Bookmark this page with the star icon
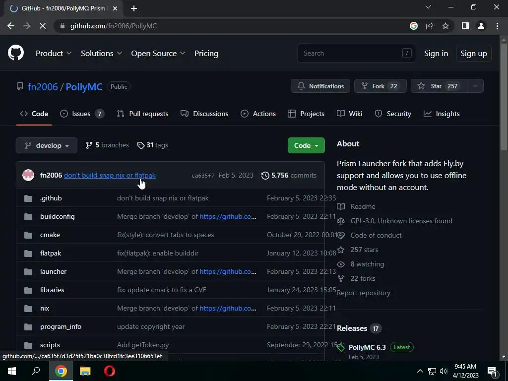508x381 pixels. click(445, 26)
